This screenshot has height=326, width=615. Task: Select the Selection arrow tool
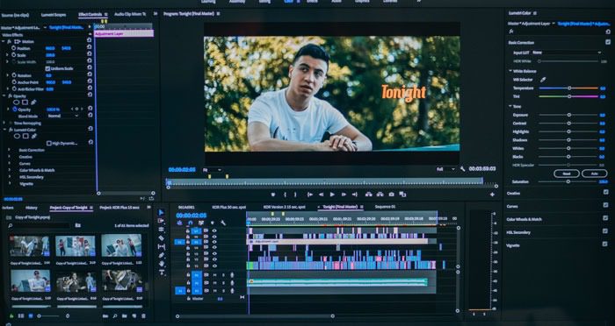[161, 212]
